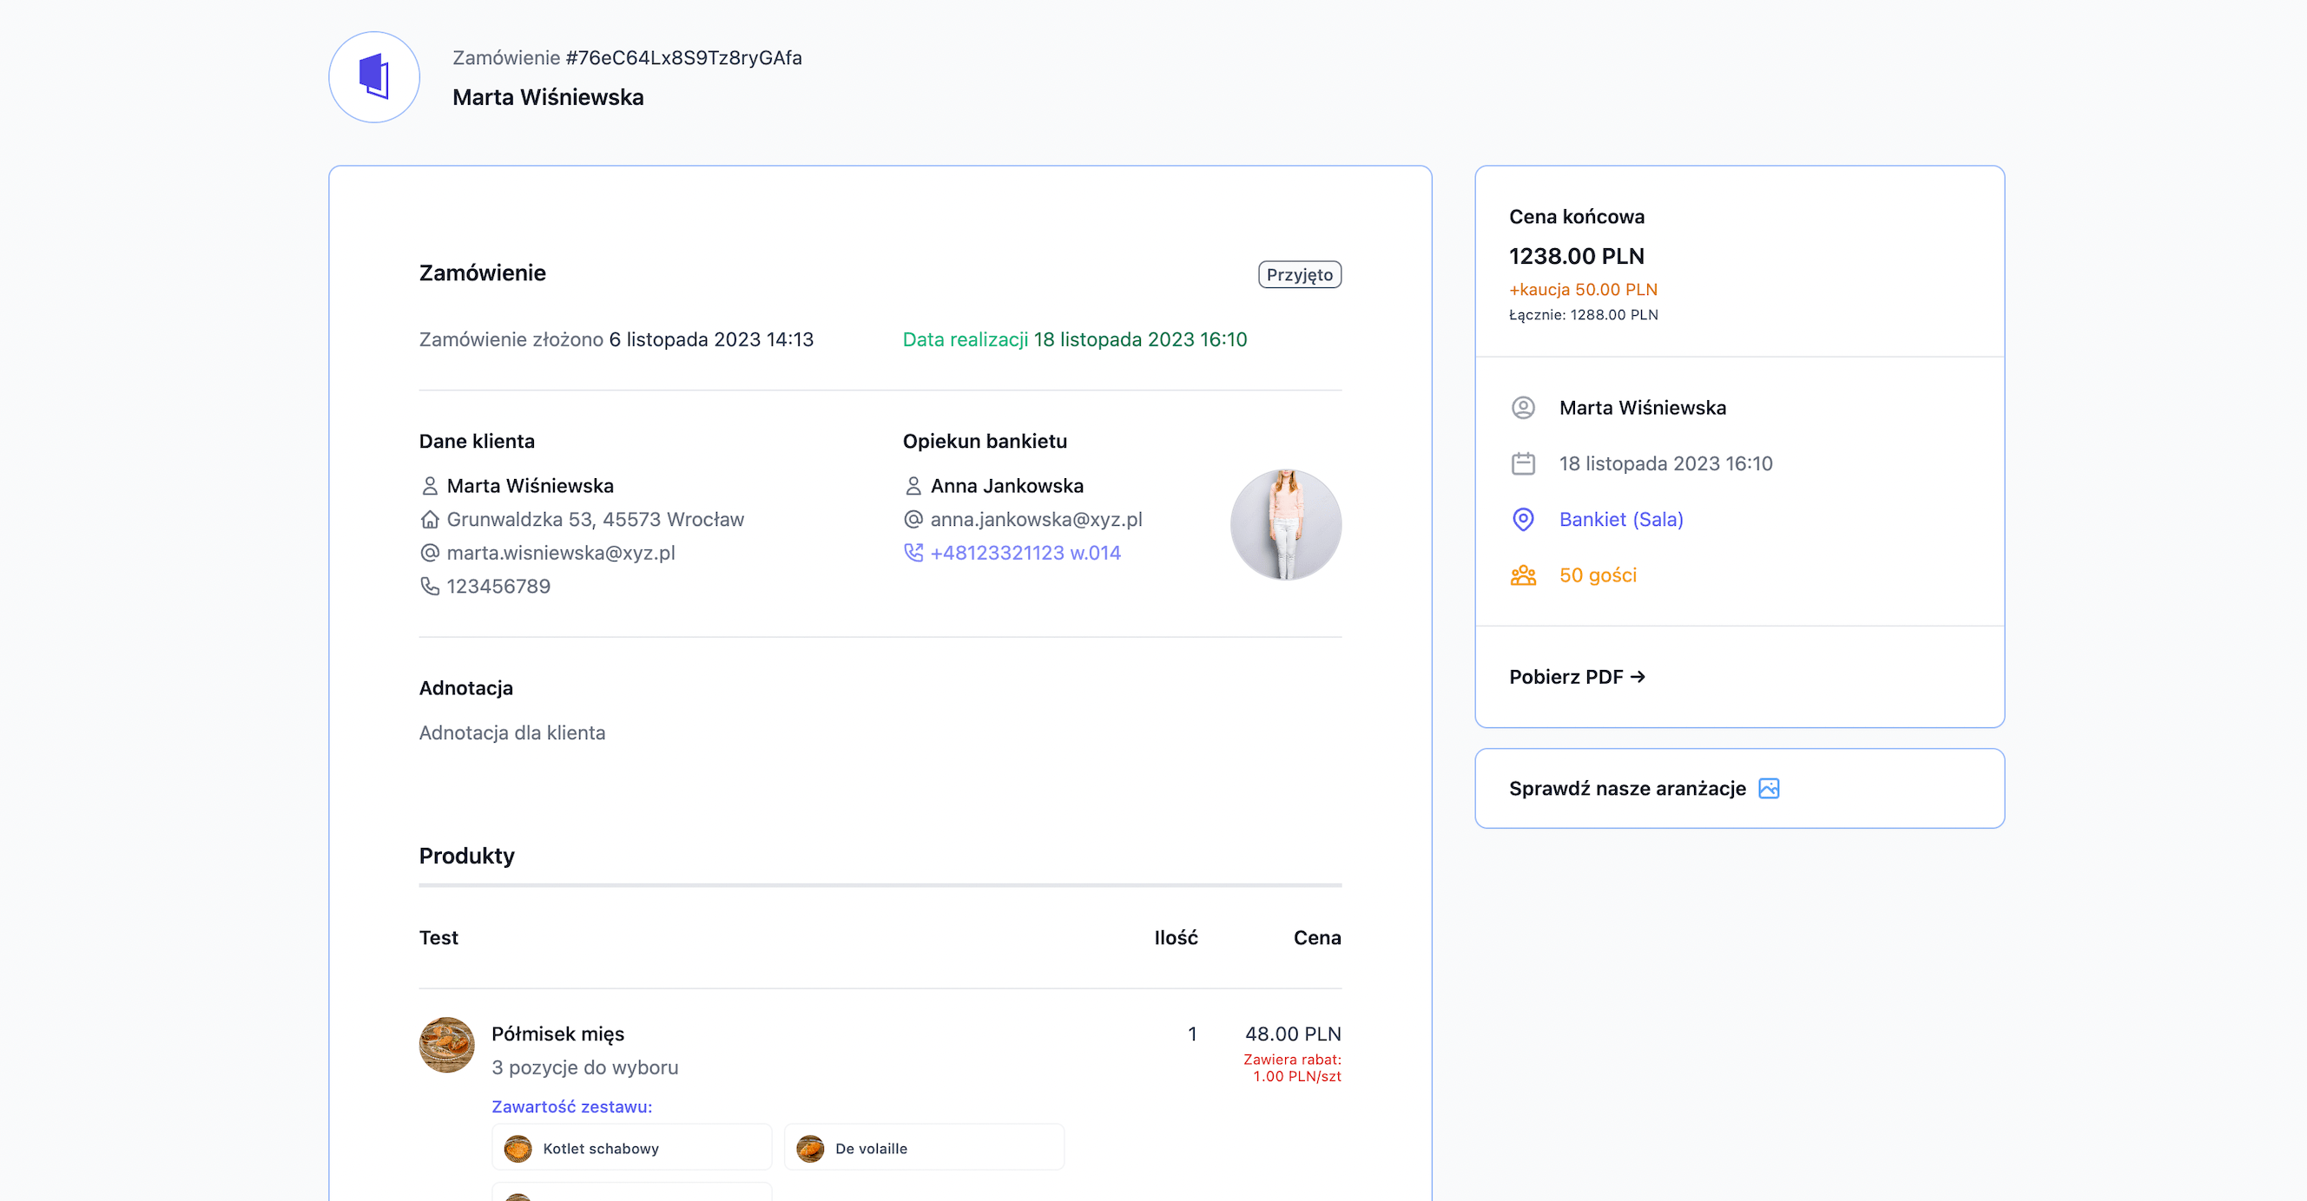Image resolution: width=2307 pixels, height=1201 pixels.
Task: Download the order via Pobierz PDF
Action: [x=1577, y=677]
